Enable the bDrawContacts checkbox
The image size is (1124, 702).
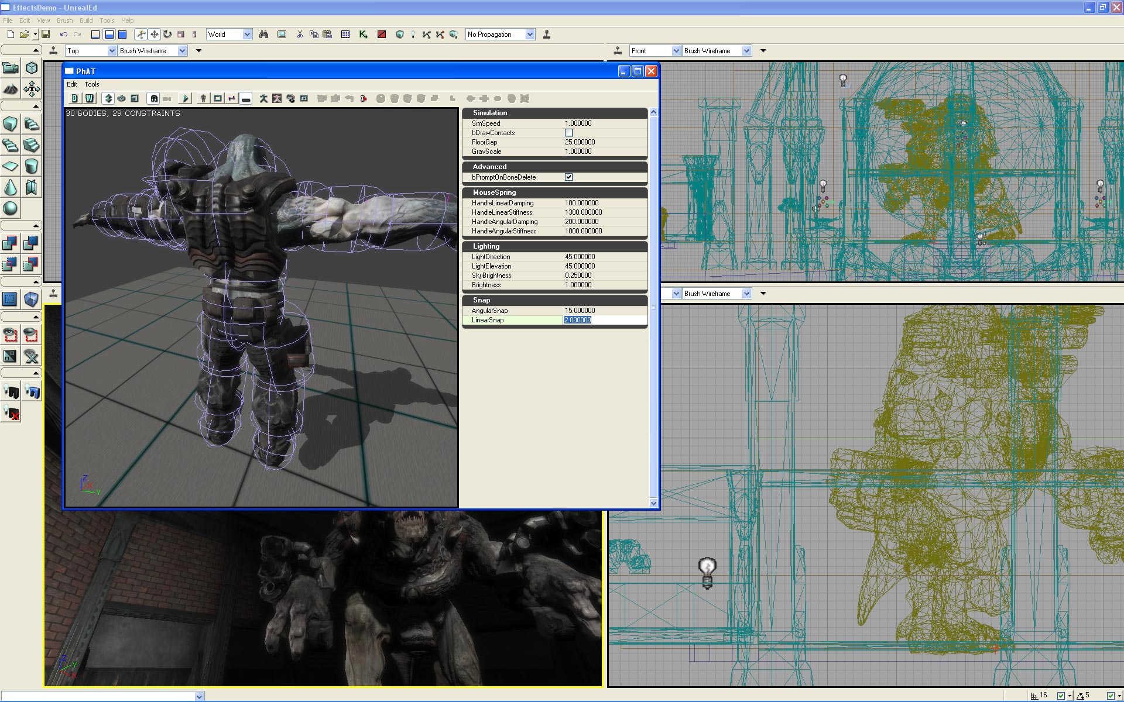[568, 133]
